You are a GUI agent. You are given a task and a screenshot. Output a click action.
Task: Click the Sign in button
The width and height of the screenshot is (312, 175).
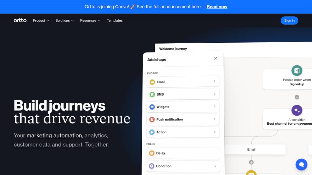coord(289,21)
